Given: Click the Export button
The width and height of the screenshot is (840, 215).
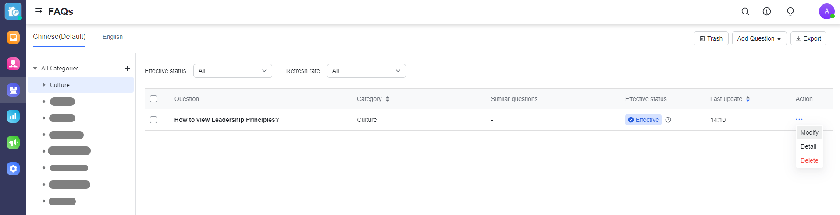Looking at the screenshot, I should tap(808, 38).
